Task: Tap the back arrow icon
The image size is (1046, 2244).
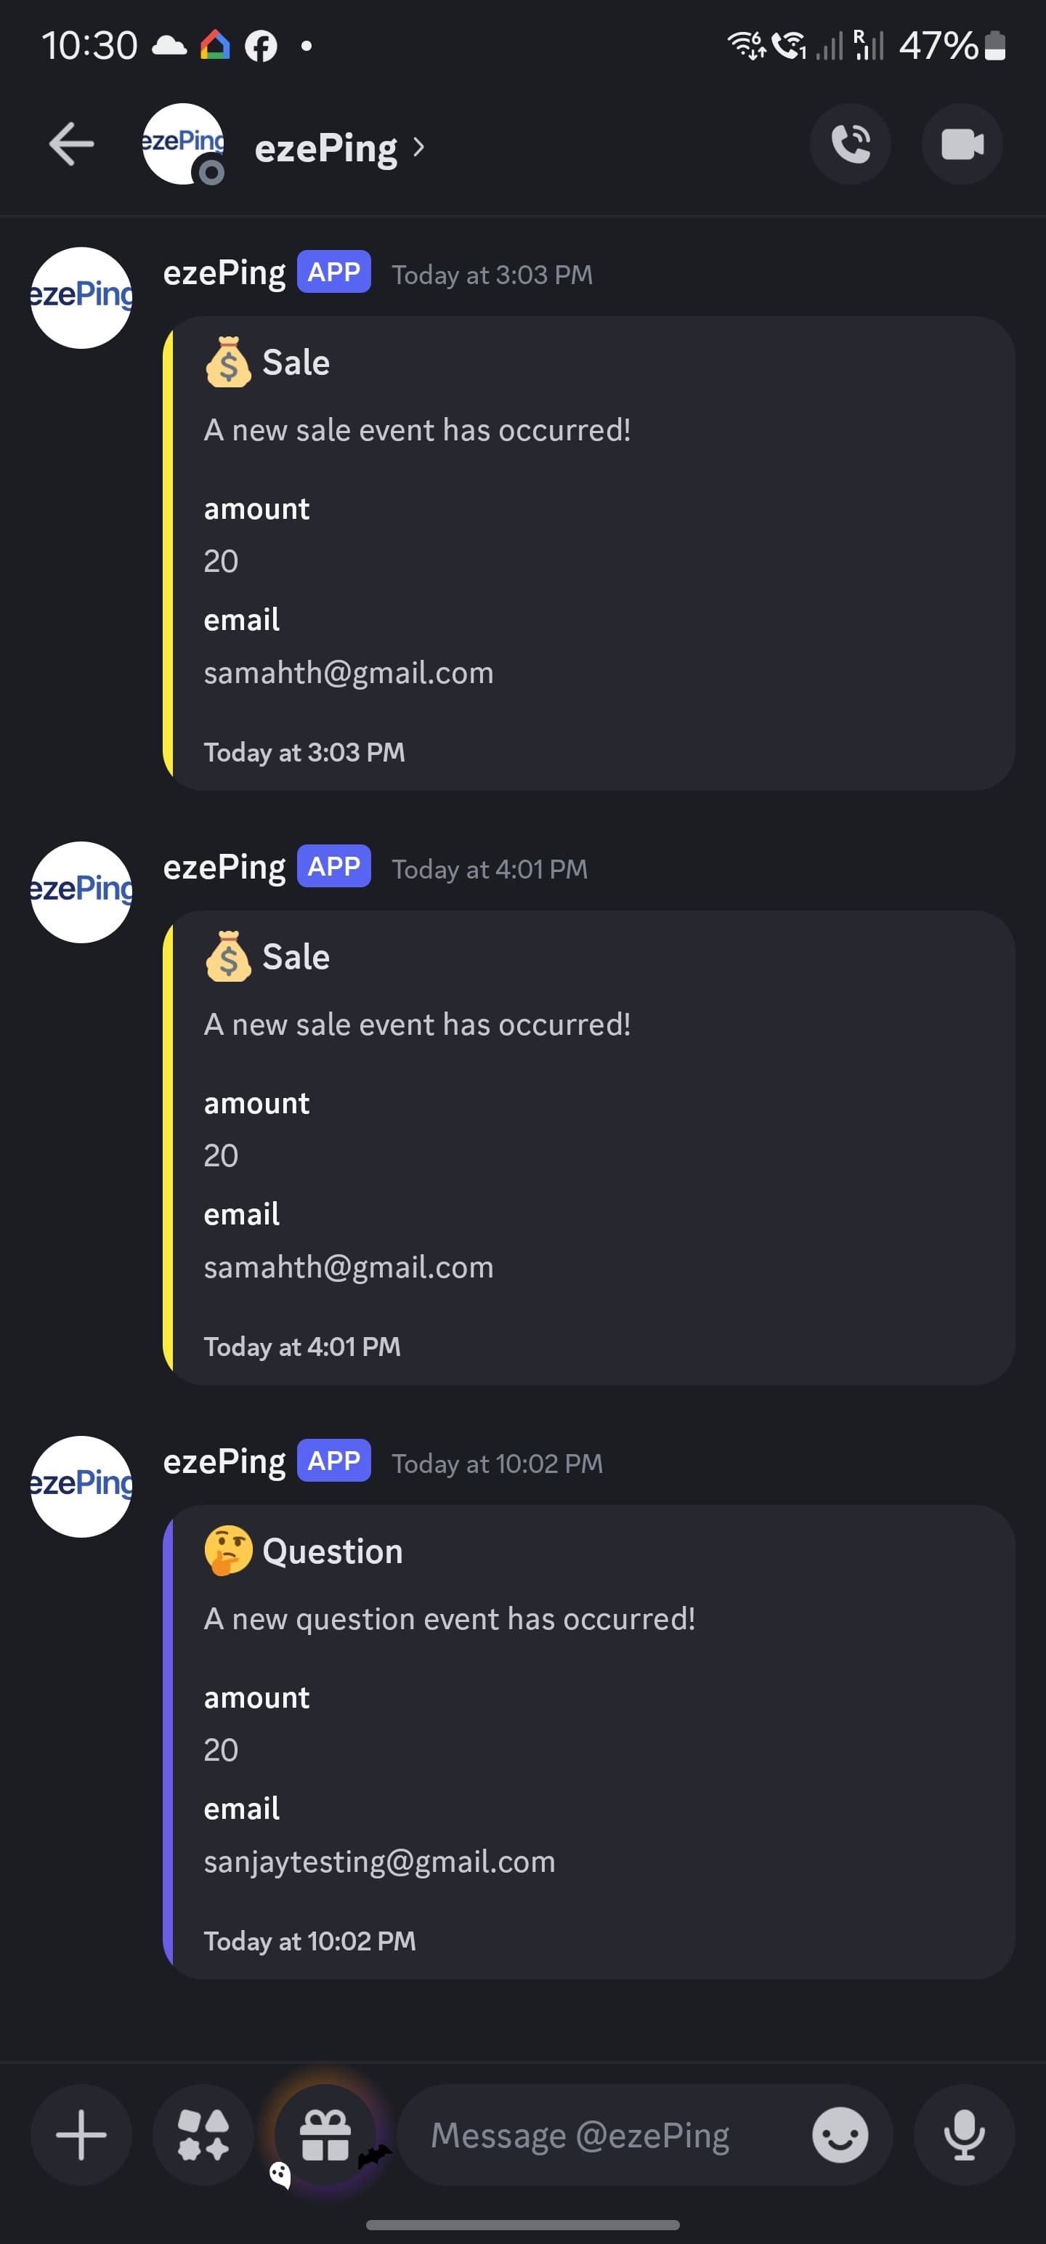Action: click(x=71, y=145)
